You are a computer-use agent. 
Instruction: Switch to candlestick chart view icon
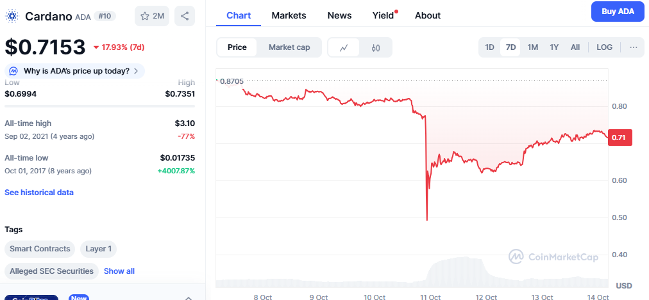coord(376,47)
